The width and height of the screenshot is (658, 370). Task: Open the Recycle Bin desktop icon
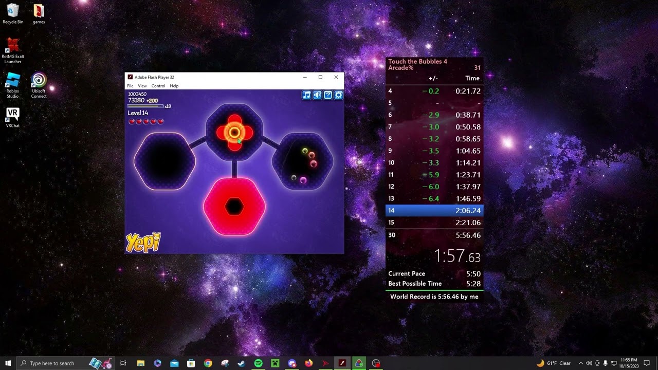[x=13, y=14]
